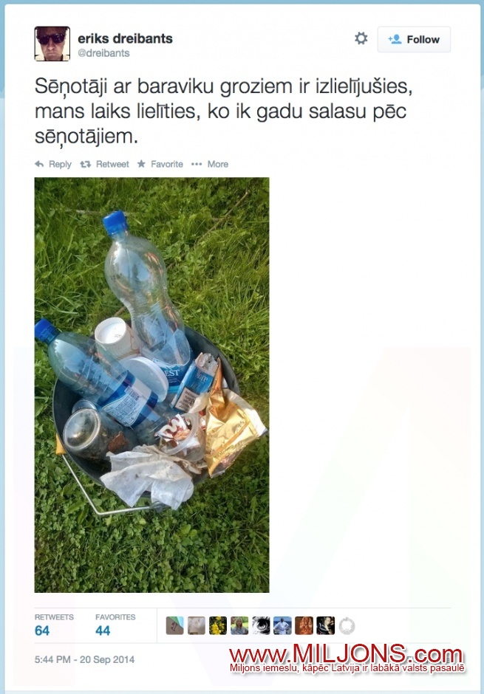484x694 pixels.
Task: Open eriks dreibants profile avatar
Action: 52,44
